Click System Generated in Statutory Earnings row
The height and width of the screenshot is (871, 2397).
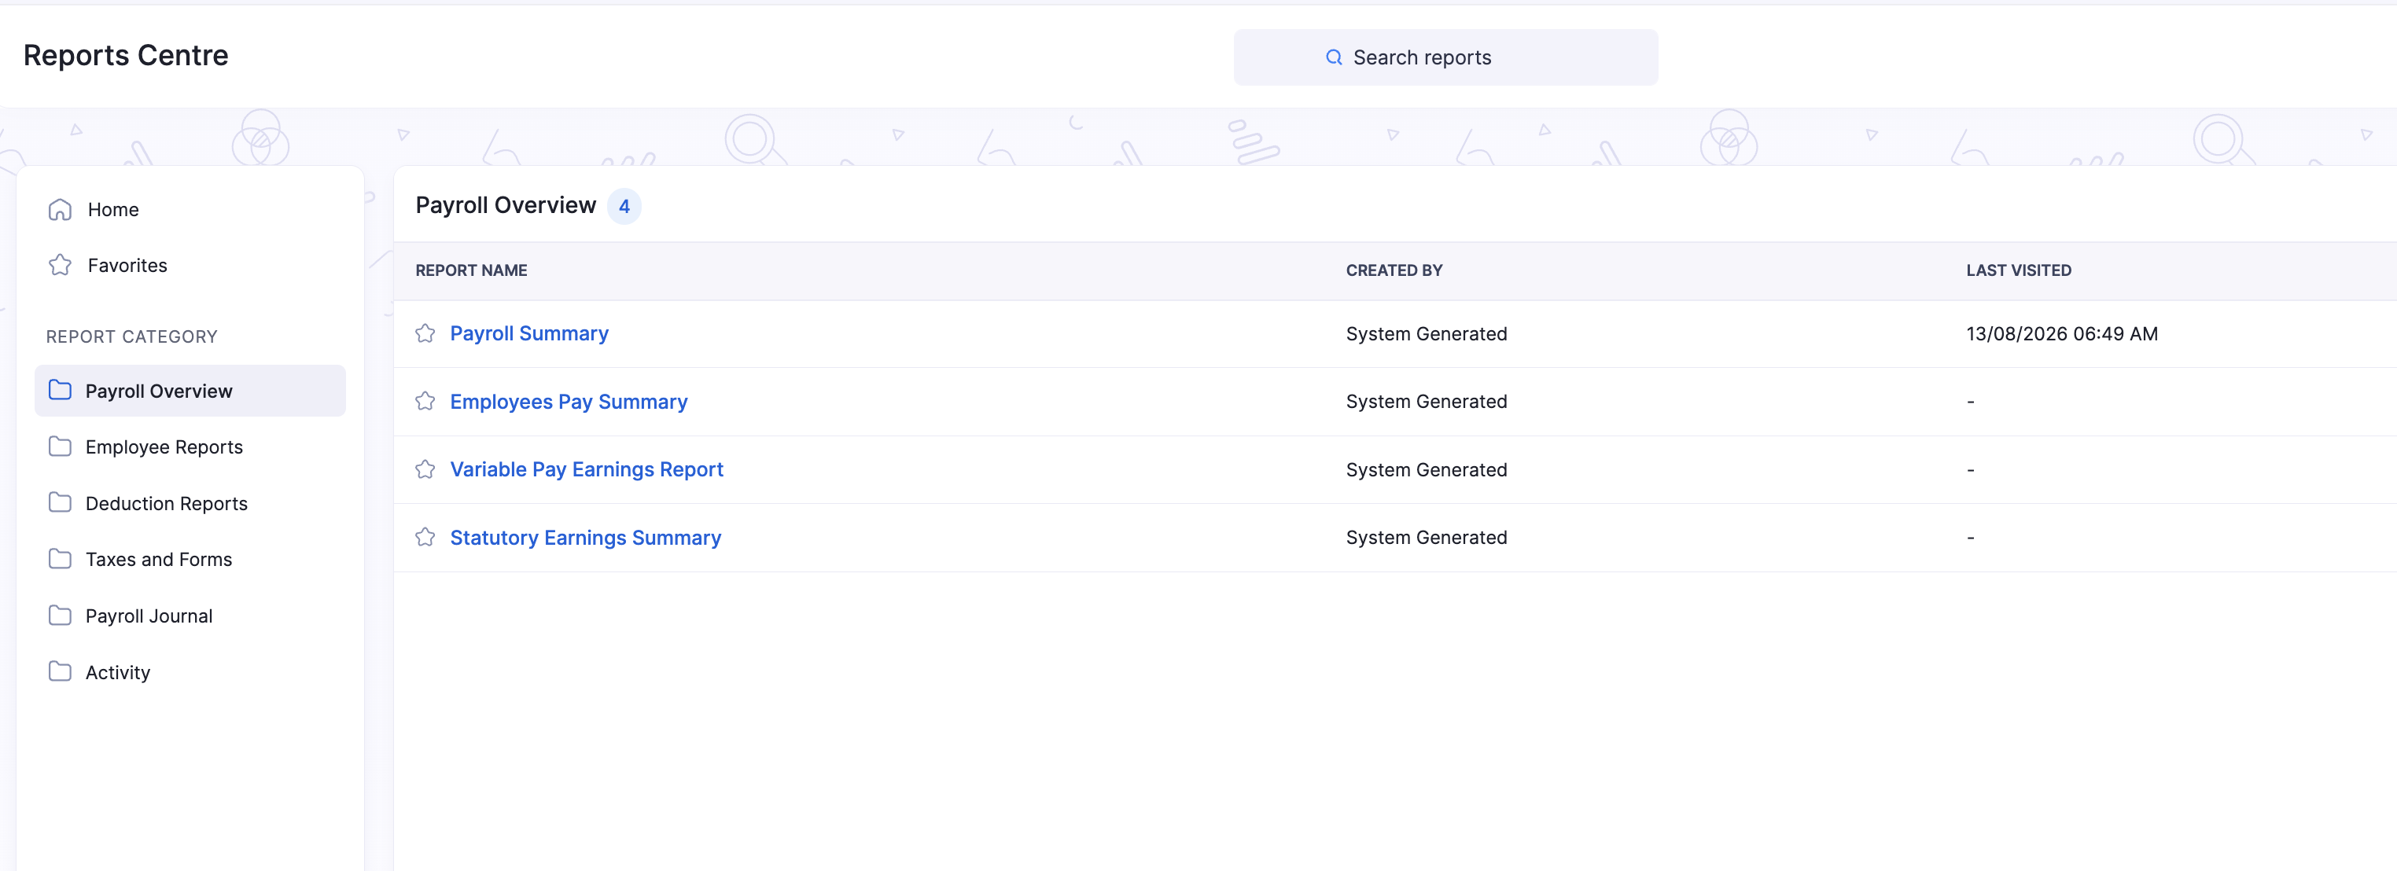point(1426,537)
